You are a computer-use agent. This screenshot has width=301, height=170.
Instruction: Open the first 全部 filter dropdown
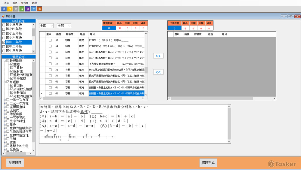(x=46, y=26)
